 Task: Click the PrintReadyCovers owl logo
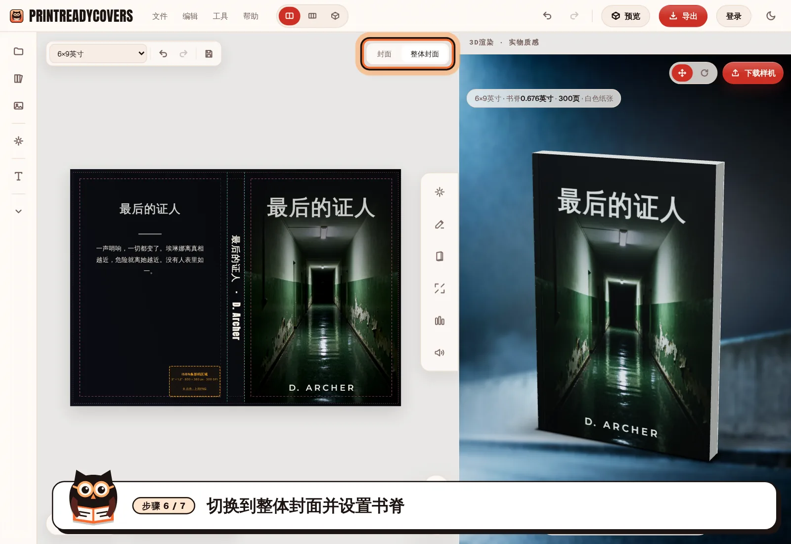17,16
